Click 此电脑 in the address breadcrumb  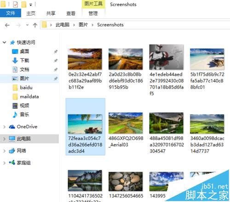(x=63, y=25)
